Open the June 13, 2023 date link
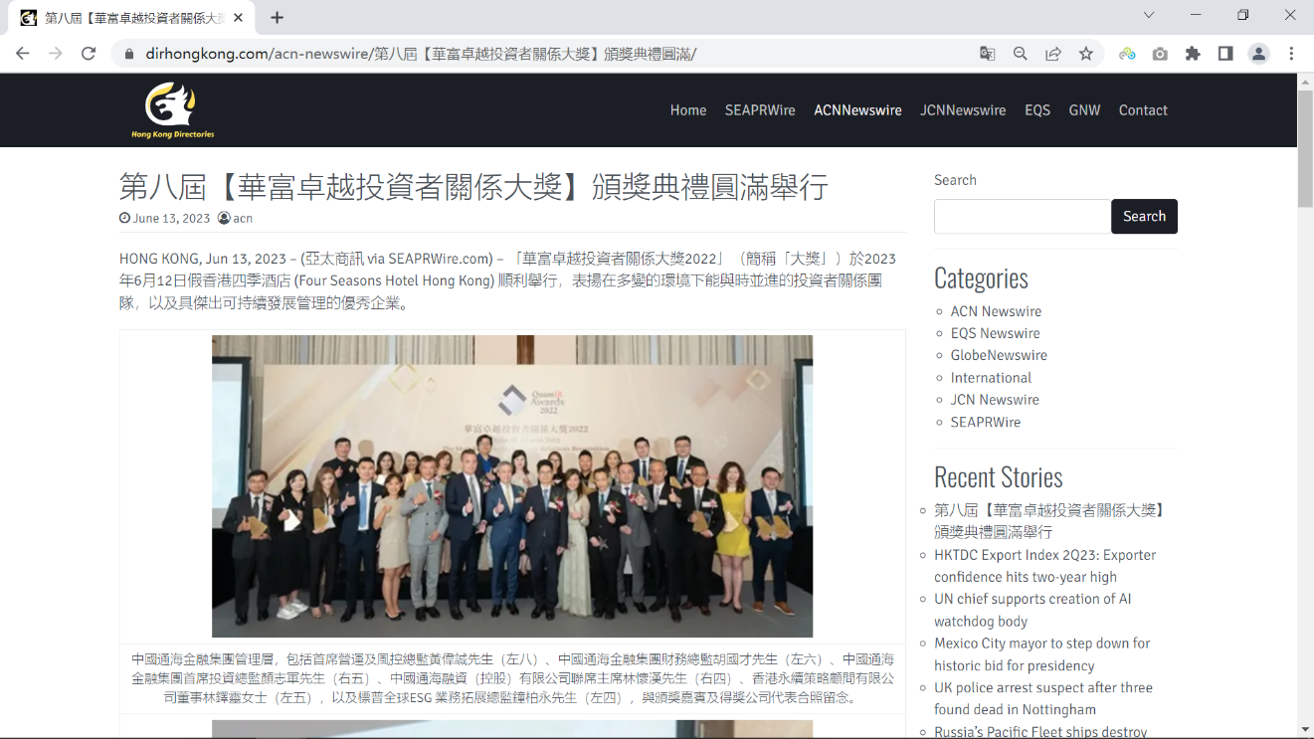 [x=171, y=218]
